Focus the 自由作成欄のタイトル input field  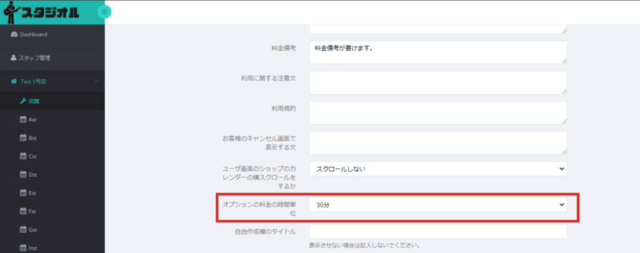(437, 232)
